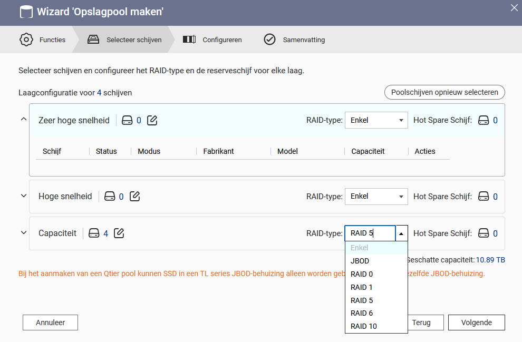
Task: Open RAID-type dropdown for Zeer hoge snelheid
Action: [376, 120]
